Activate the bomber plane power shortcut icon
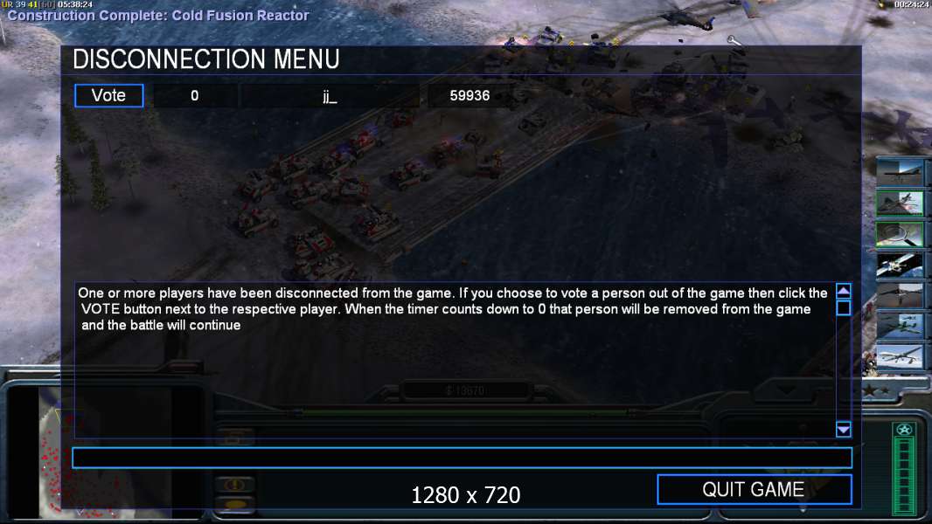This screenshot has width=932, height=524. (900, 172)
